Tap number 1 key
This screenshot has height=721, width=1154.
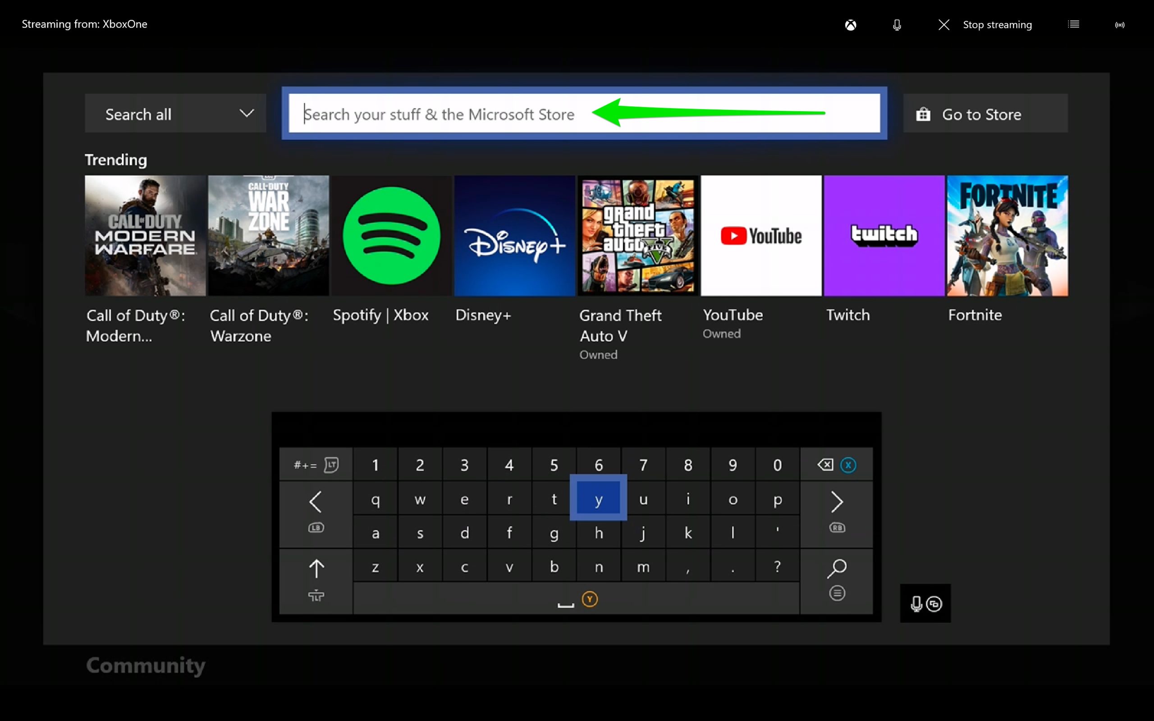(376, 465)
